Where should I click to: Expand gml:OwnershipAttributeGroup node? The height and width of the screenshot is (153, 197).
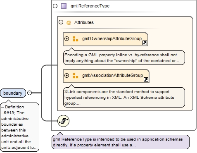tap(67, 38)
